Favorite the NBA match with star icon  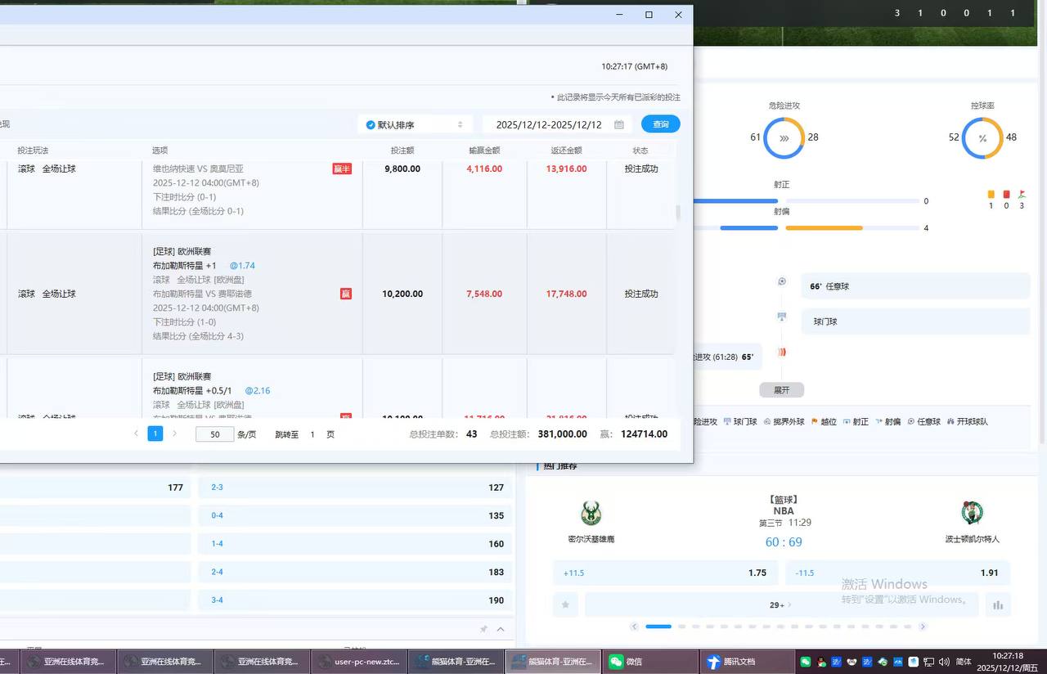click(564, 605)
